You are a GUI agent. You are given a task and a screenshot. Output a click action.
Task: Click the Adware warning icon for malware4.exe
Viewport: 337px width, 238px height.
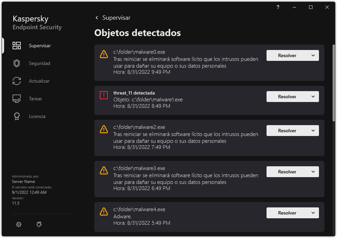point(104,211)
